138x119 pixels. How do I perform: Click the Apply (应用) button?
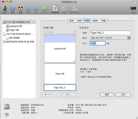[x=123, y=94]
